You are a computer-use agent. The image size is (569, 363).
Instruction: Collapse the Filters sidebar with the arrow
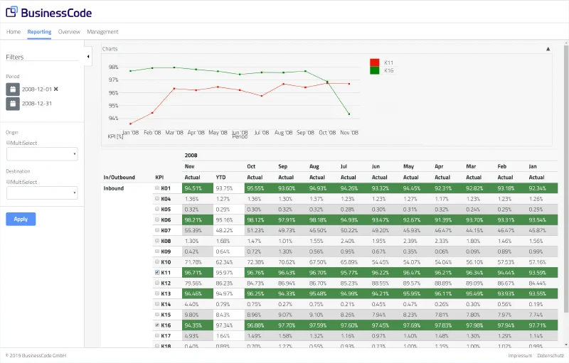point(88,56)
